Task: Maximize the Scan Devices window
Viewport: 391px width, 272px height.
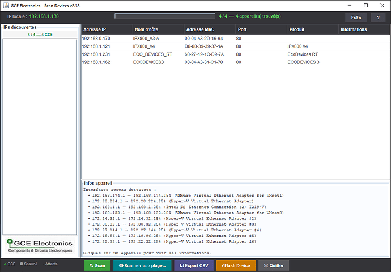Action: (365, 6)
